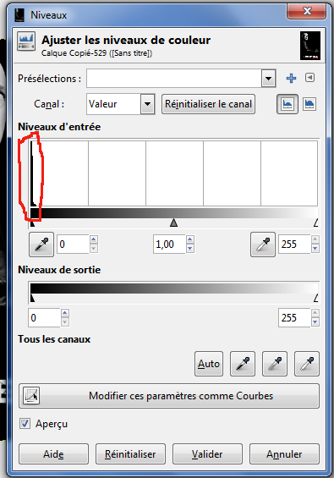Click the output levels 255 input field
The height and width of the screenshot is (478, 334).
click(294, 317)
